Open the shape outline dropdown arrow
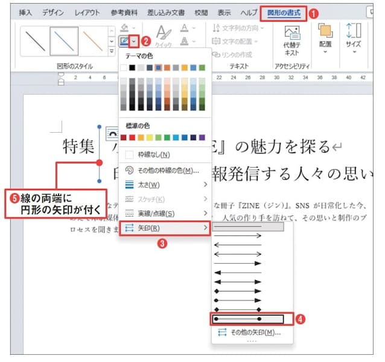The height and width of the screenshot is (362, 385). click(x=134, y=41)
